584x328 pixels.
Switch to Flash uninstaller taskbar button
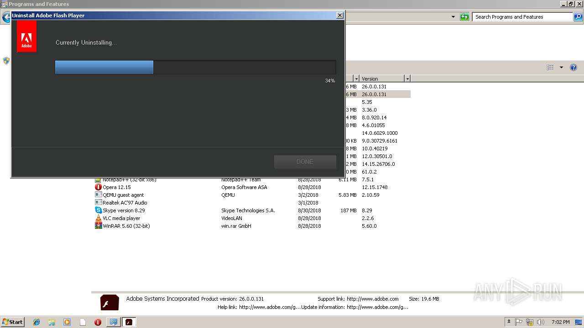click(x=129, y=322)
